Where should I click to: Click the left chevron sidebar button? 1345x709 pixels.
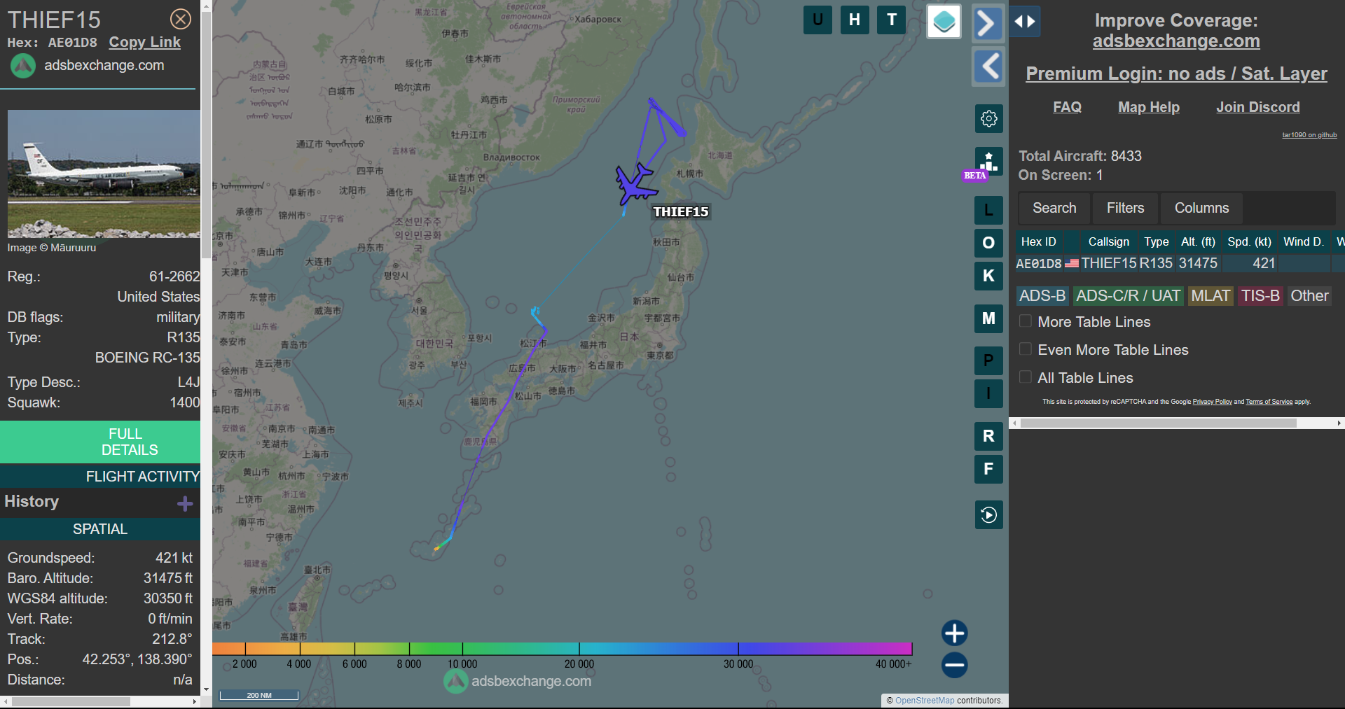click(988, 66)
